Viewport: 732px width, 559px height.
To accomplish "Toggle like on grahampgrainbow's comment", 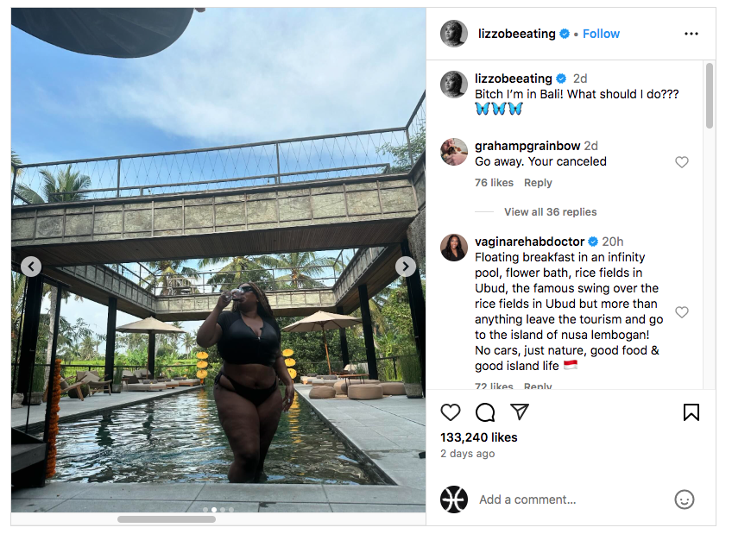I will (682, 162).
